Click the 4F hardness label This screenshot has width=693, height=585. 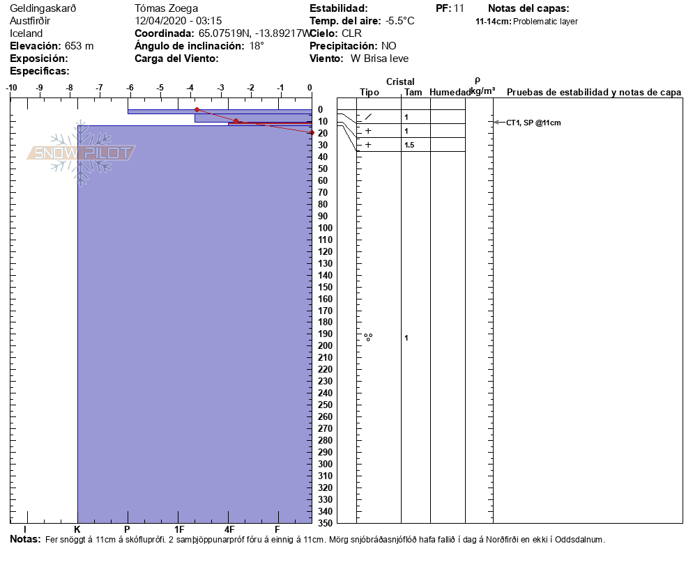[229, 529]
